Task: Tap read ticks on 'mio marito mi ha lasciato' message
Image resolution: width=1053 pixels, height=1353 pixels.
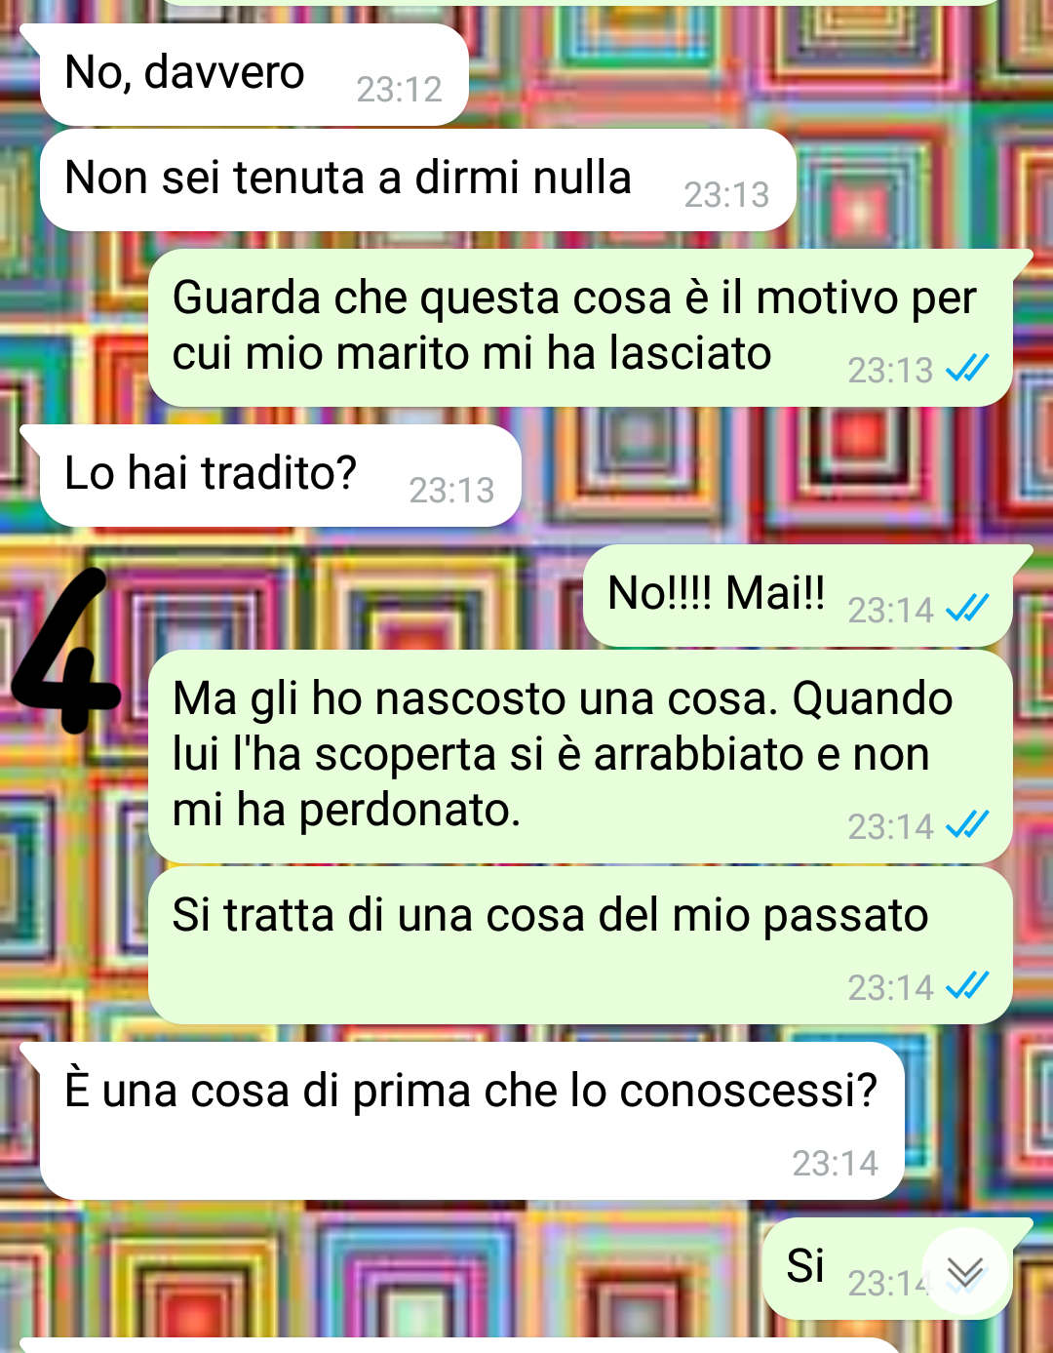Action: (x=967, y=369)
